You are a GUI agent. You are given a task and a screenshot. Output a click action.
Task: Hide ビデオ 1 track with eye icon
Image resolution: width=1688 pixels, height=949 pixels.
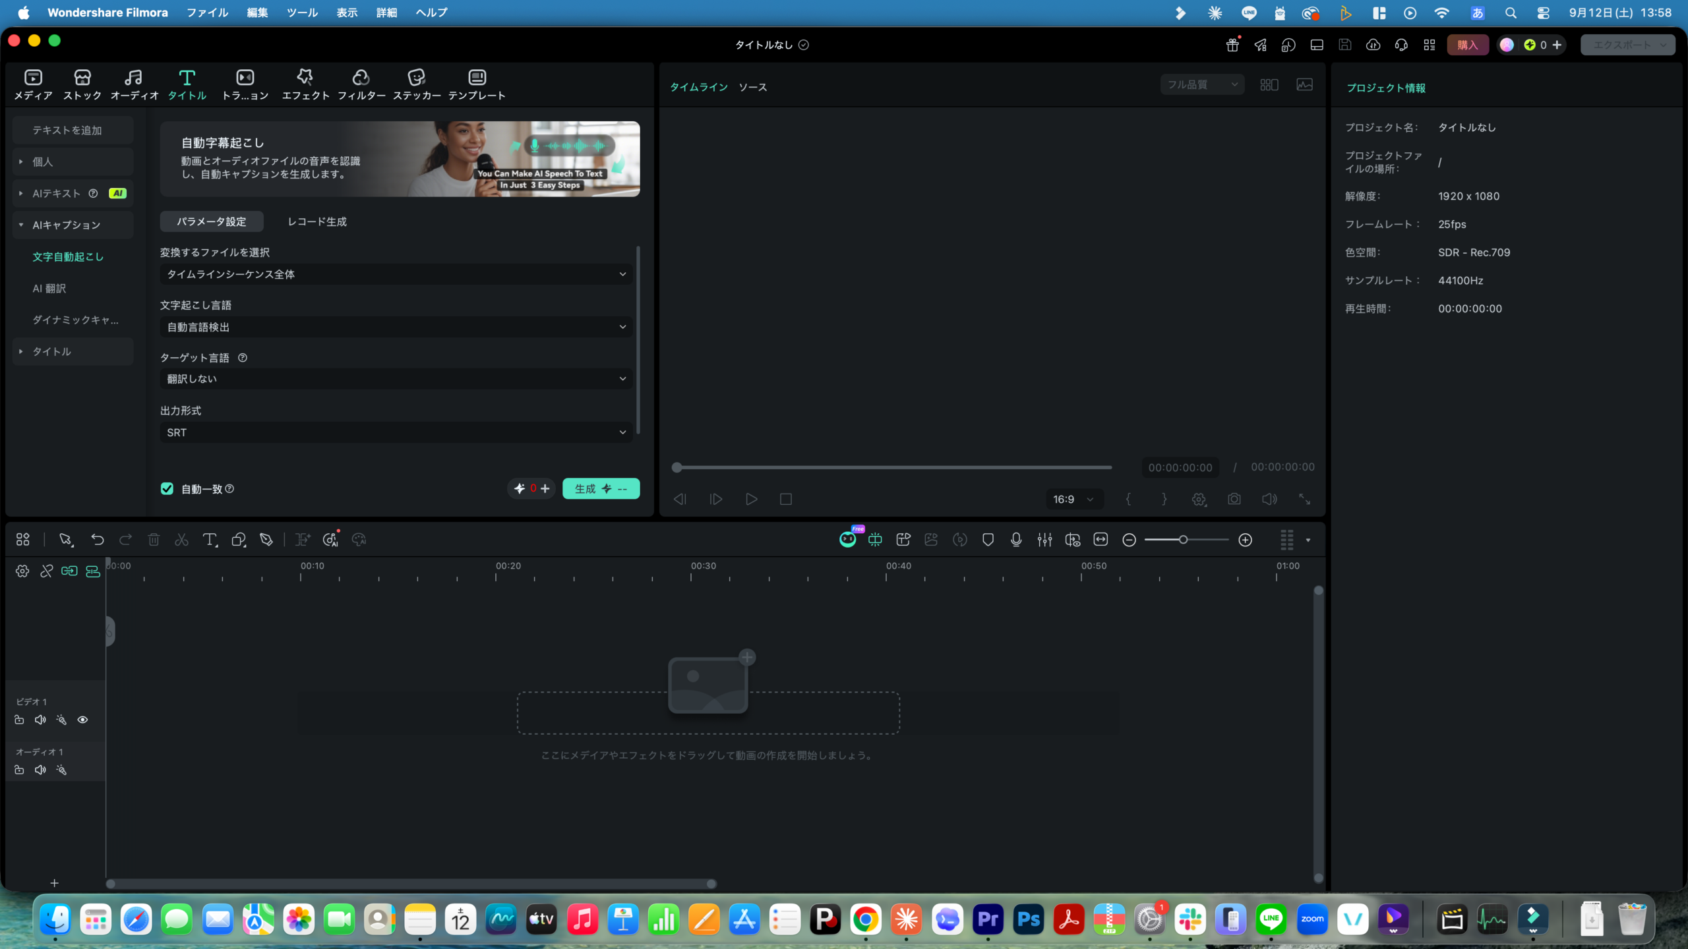coord(82,720)
